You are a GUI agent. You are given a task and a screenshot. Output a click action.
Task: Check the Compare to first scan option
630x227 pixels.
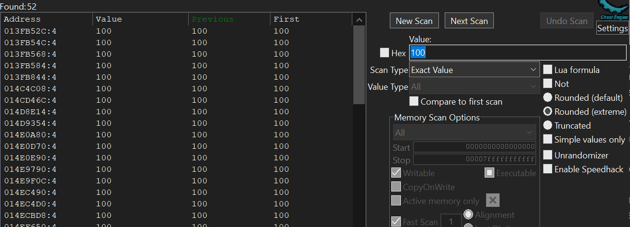point(413,101)
